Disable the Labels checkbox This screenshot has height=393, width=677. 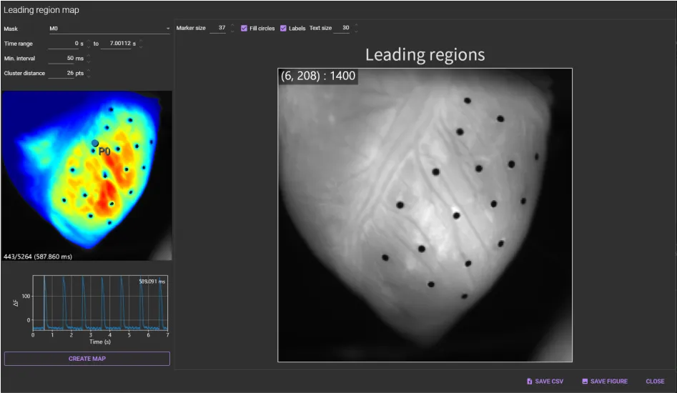pyautogui.click(x=283, y=29)
